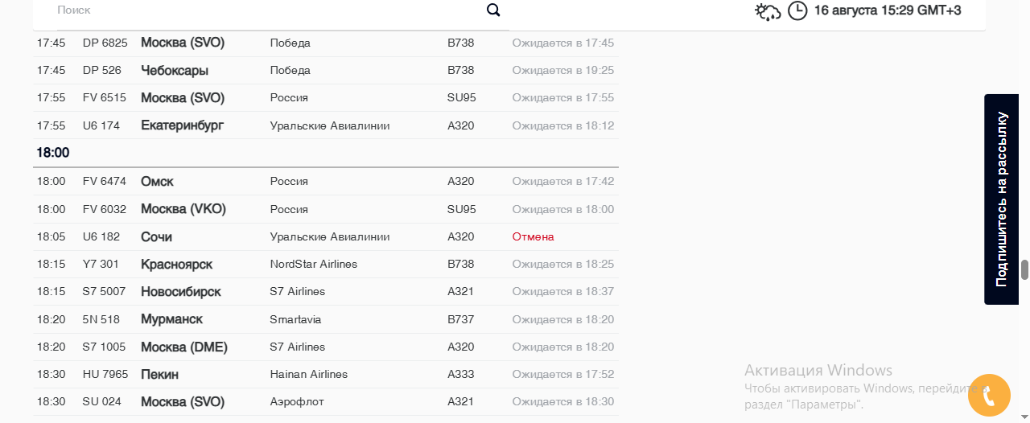Click the 16 августа 15:29 date text
Viewport: 1030px width, 423px height.
point(888,10)
